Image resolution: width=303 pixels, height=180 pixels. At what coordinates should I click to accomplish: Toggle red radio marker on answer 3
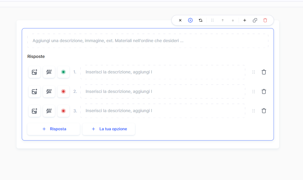click(x=63, y=111)
